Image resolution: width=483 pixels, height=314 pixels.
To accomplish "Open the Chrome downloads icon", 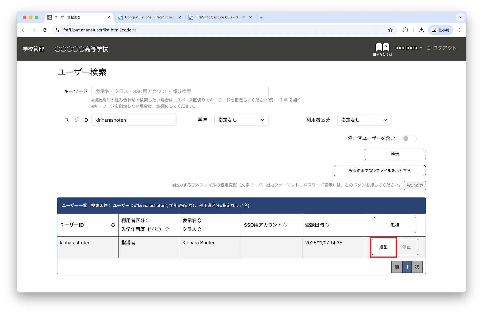I will (x=421, y=30).
